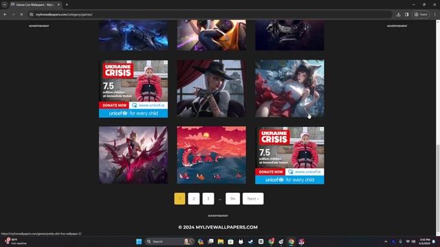440x247 pixels.
Task: Open the Wi-Fi network tray icon
Action: 408,242
